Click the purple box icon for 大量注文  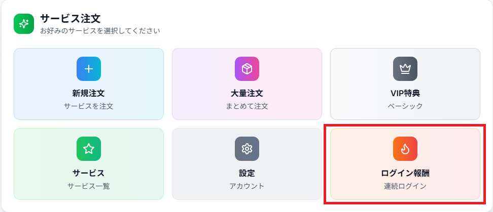[x=247, y=69]
